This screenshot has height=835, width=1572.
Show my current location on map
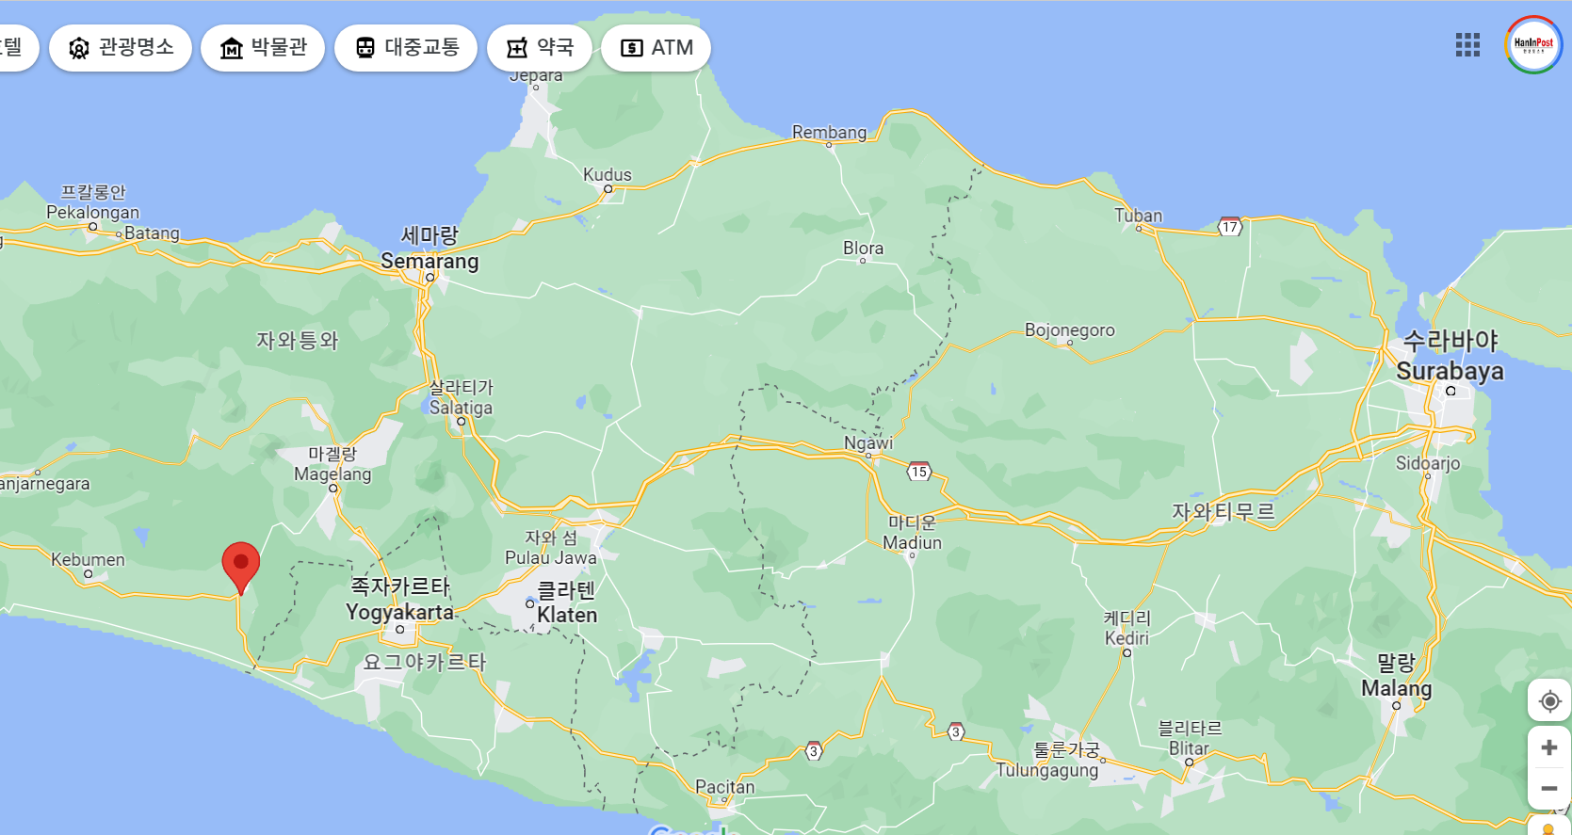tap(1549, 701)
